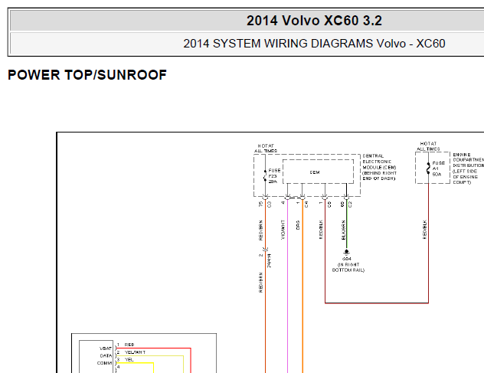
Task: Click the 'RED/BLK' label on fuse A1 wire
Action: (x=424, y=230)
